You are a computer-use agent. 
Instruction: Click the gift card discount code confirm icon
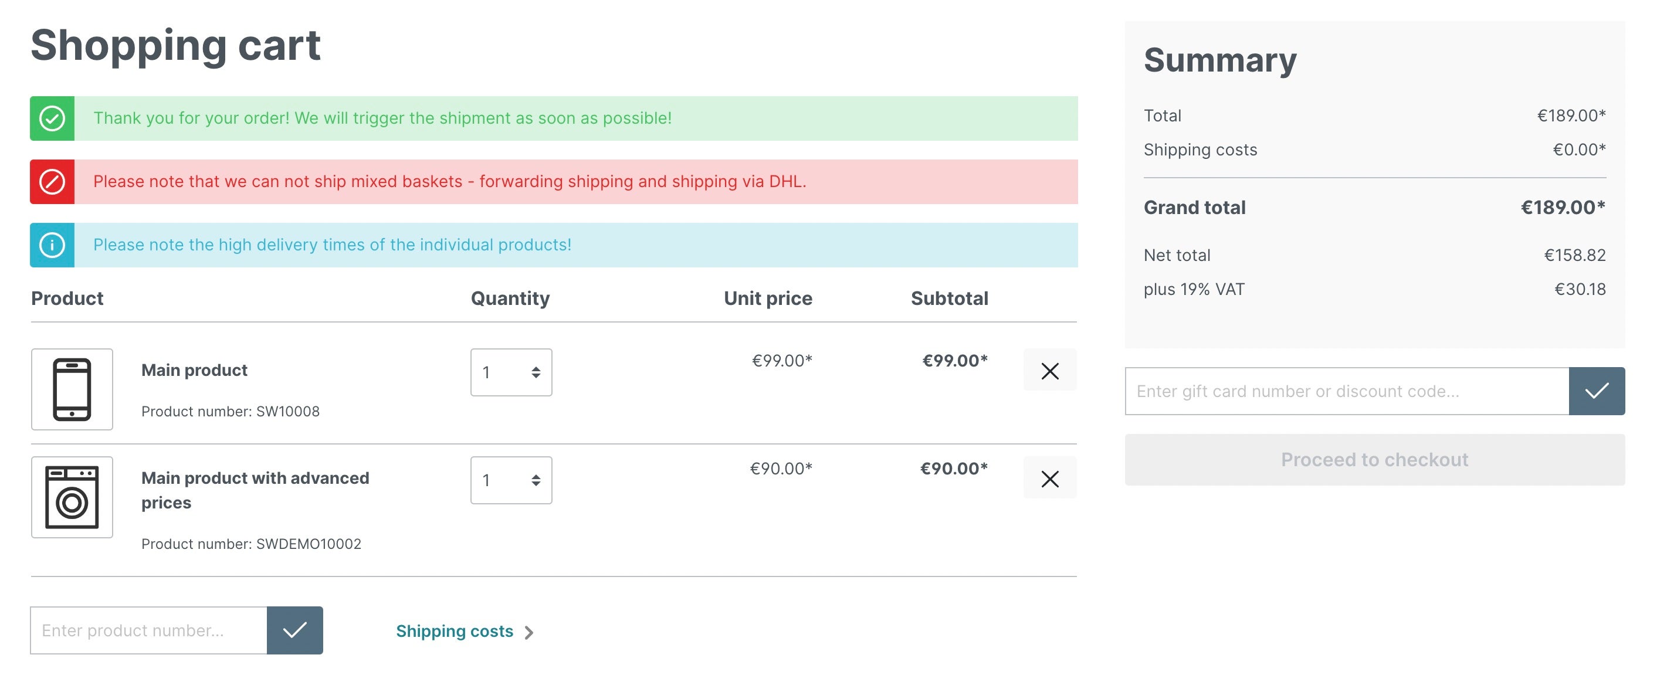click(x=1597, y=390)
